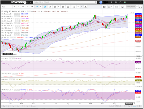Toggle visibility of EMA (5, high, 0)
This screenshot has height=109, width=144.
(15, 33)
